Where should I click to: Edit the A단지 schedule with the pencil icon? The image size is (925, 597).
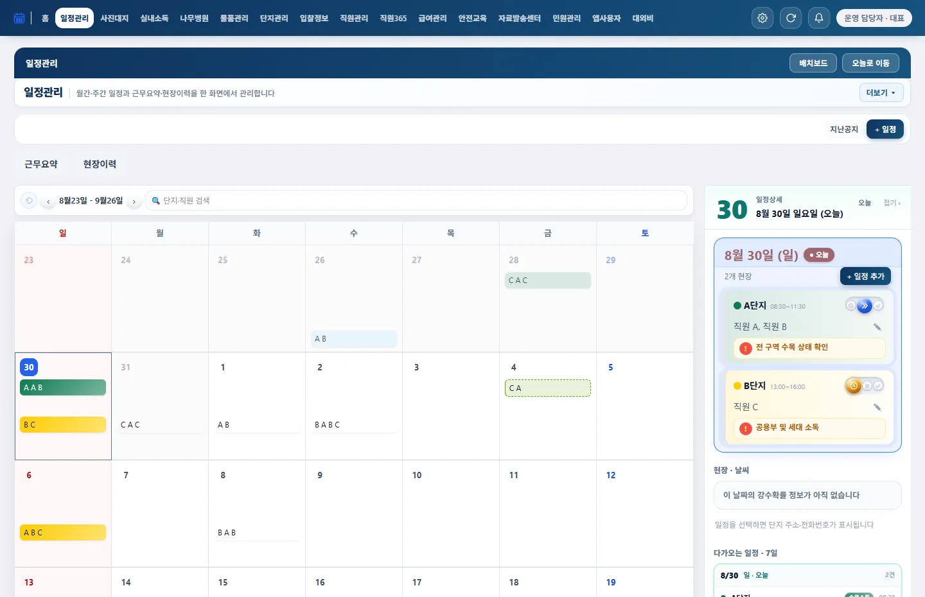pos(877,327)
